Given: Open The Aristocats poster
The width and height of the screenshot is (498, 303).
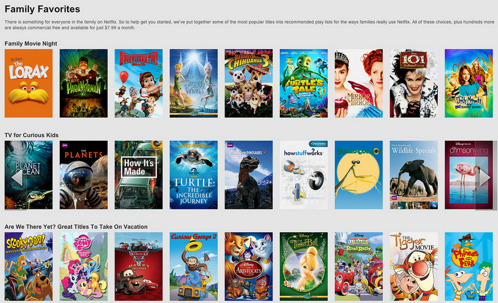Looking at the screenshot, I should tap(249, 266).
